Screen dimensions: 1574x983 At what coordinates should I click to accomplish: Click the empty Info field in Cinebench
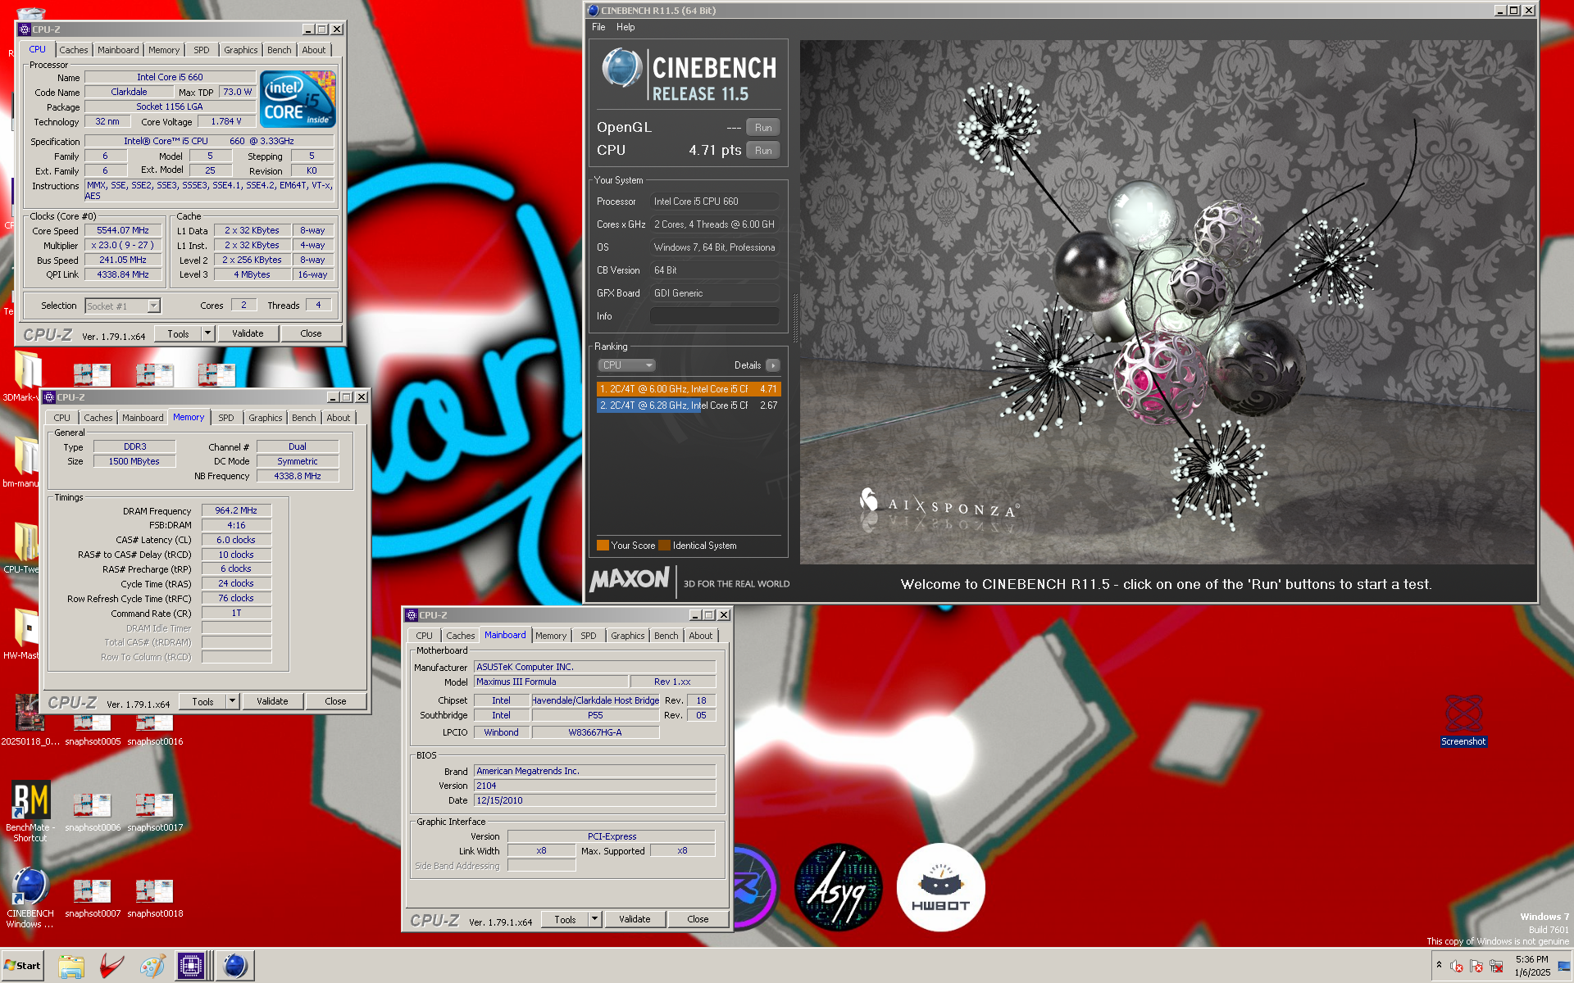(714, 316)
